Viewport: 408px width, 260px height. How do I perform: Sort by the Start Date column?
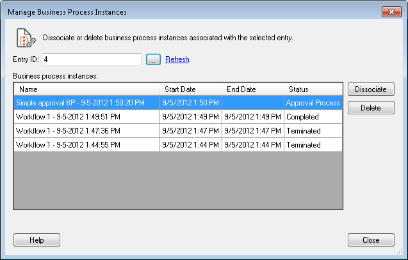tap(191, 89)
